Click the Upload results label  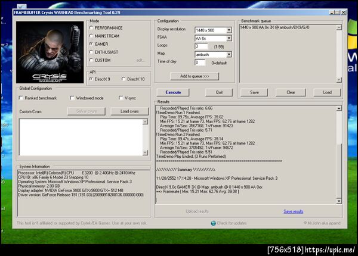click(197, 211)
